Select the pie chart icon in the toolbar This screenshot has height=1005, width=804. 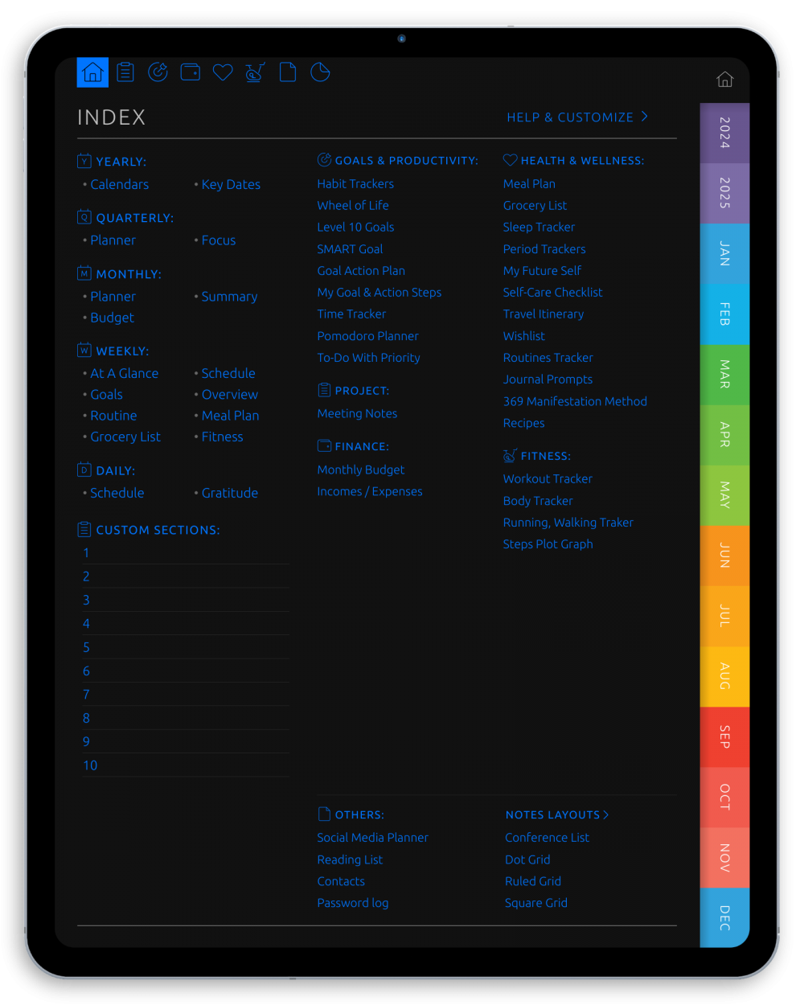320,72
